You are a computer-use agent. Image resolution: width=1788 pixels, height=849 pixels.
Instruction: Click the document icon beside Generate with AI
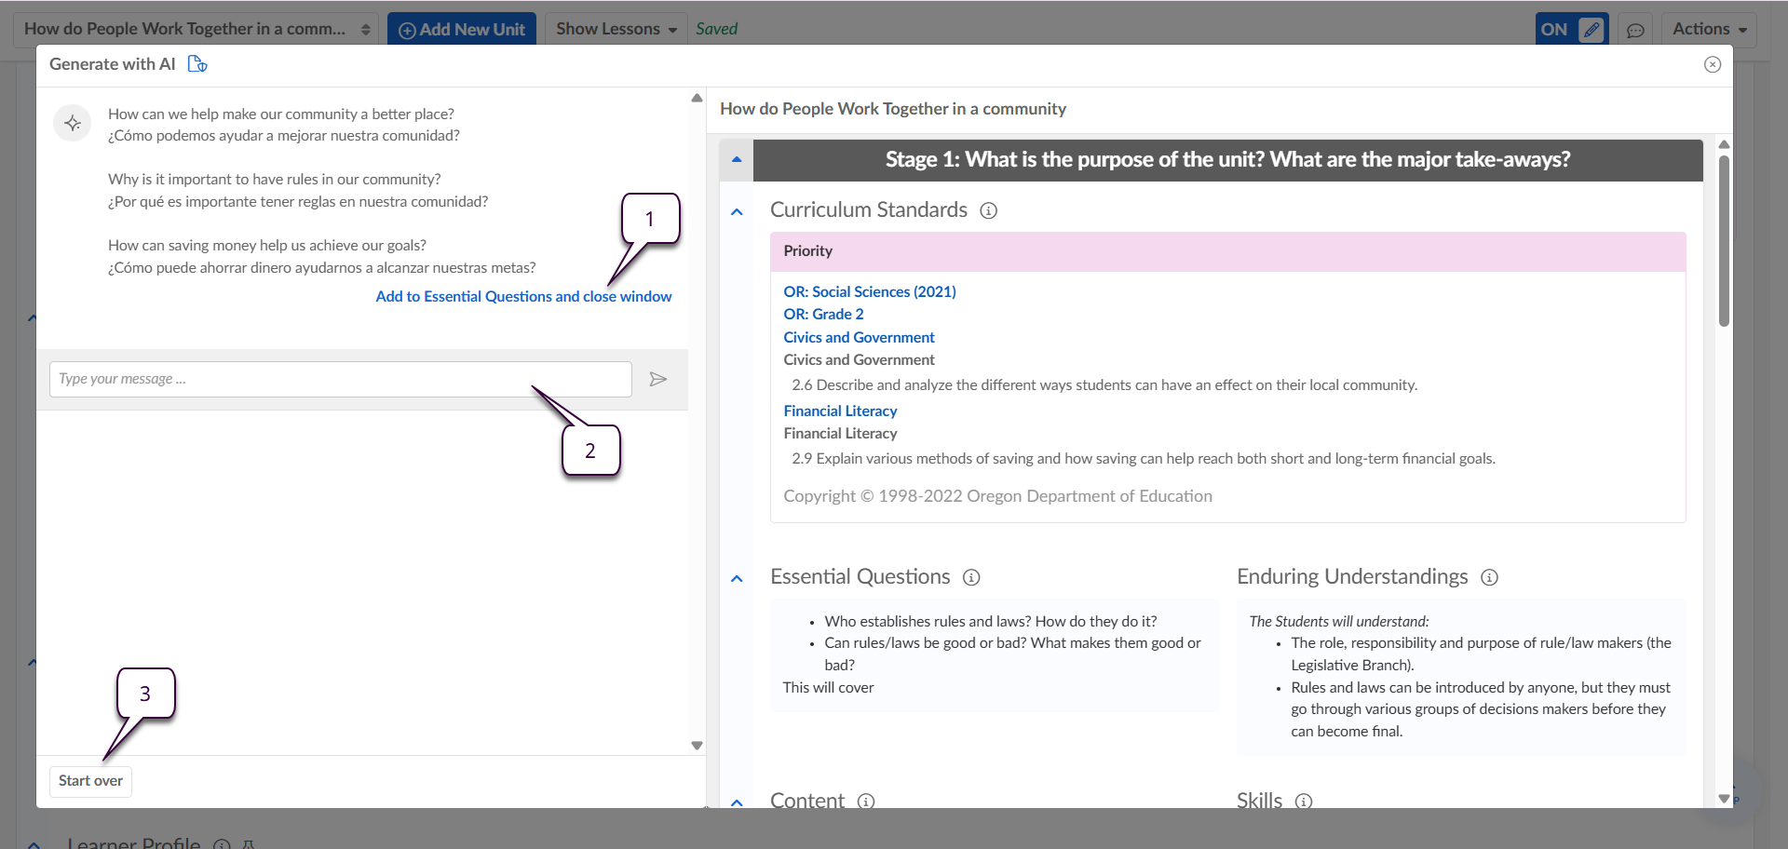pos(197,64)
